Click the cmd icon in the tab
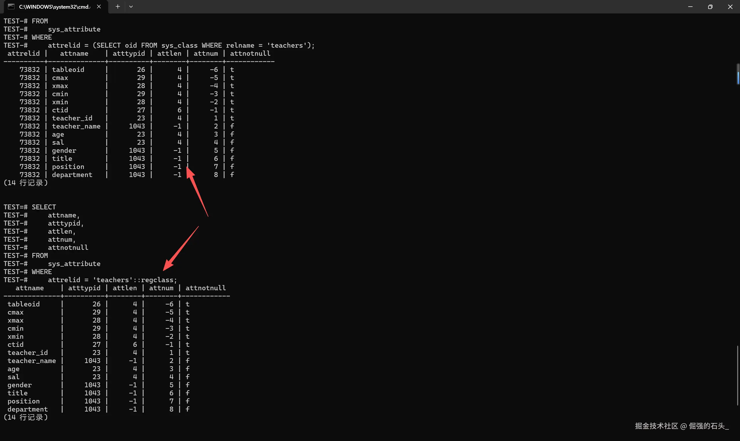Image resolution: width=740 pixels, height=441 pixels. pyautogui.click(x=11, y=7)
